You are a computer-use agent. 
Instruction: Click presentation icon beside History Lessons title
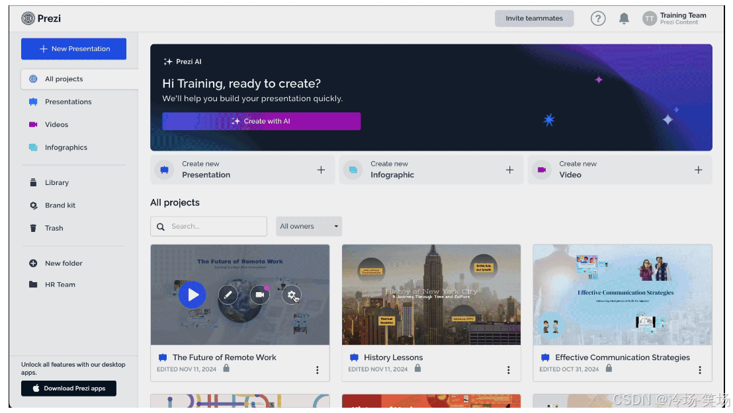pos(354,357)
